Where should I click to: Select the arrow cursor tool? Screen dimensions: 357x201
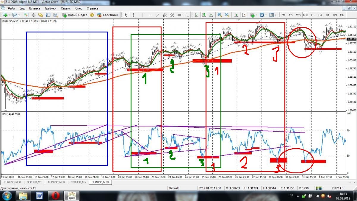[126, 15]
